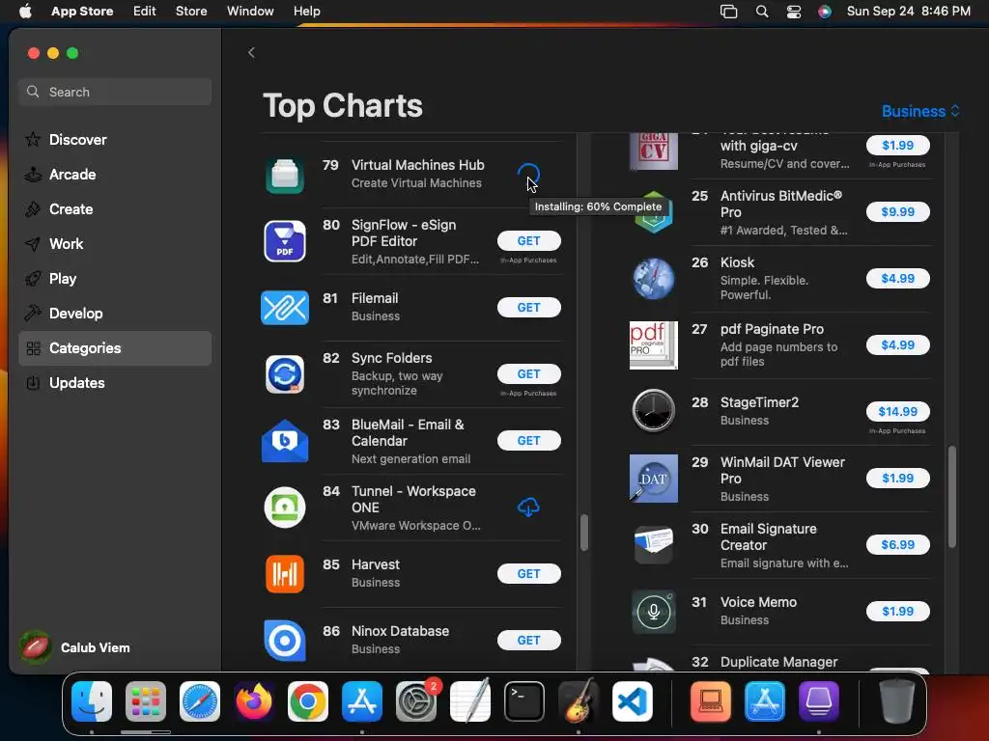Open the Help menu

[306, 12]
